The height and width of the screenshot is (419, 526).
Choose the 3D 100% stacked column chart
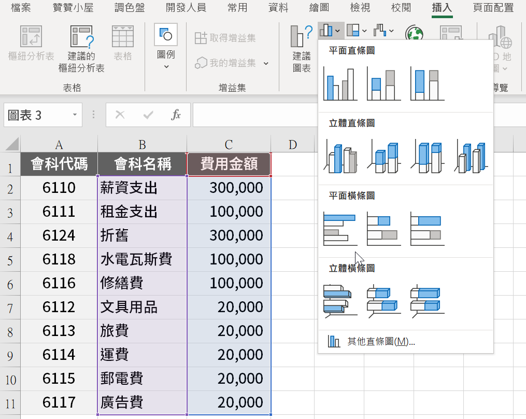pyautogui.click(x=428, y=157)
